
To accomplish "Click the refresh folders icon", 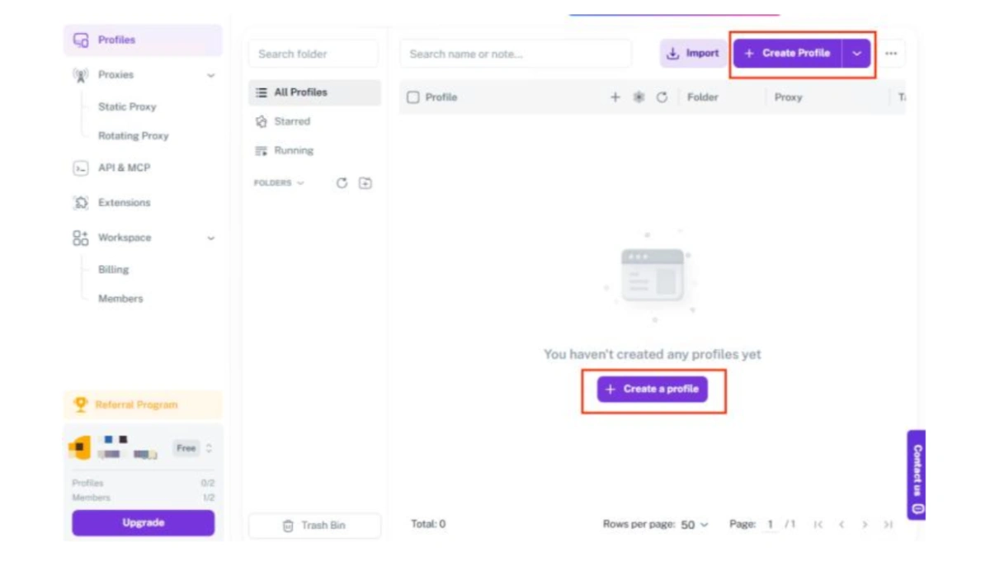I will [342, 183].
